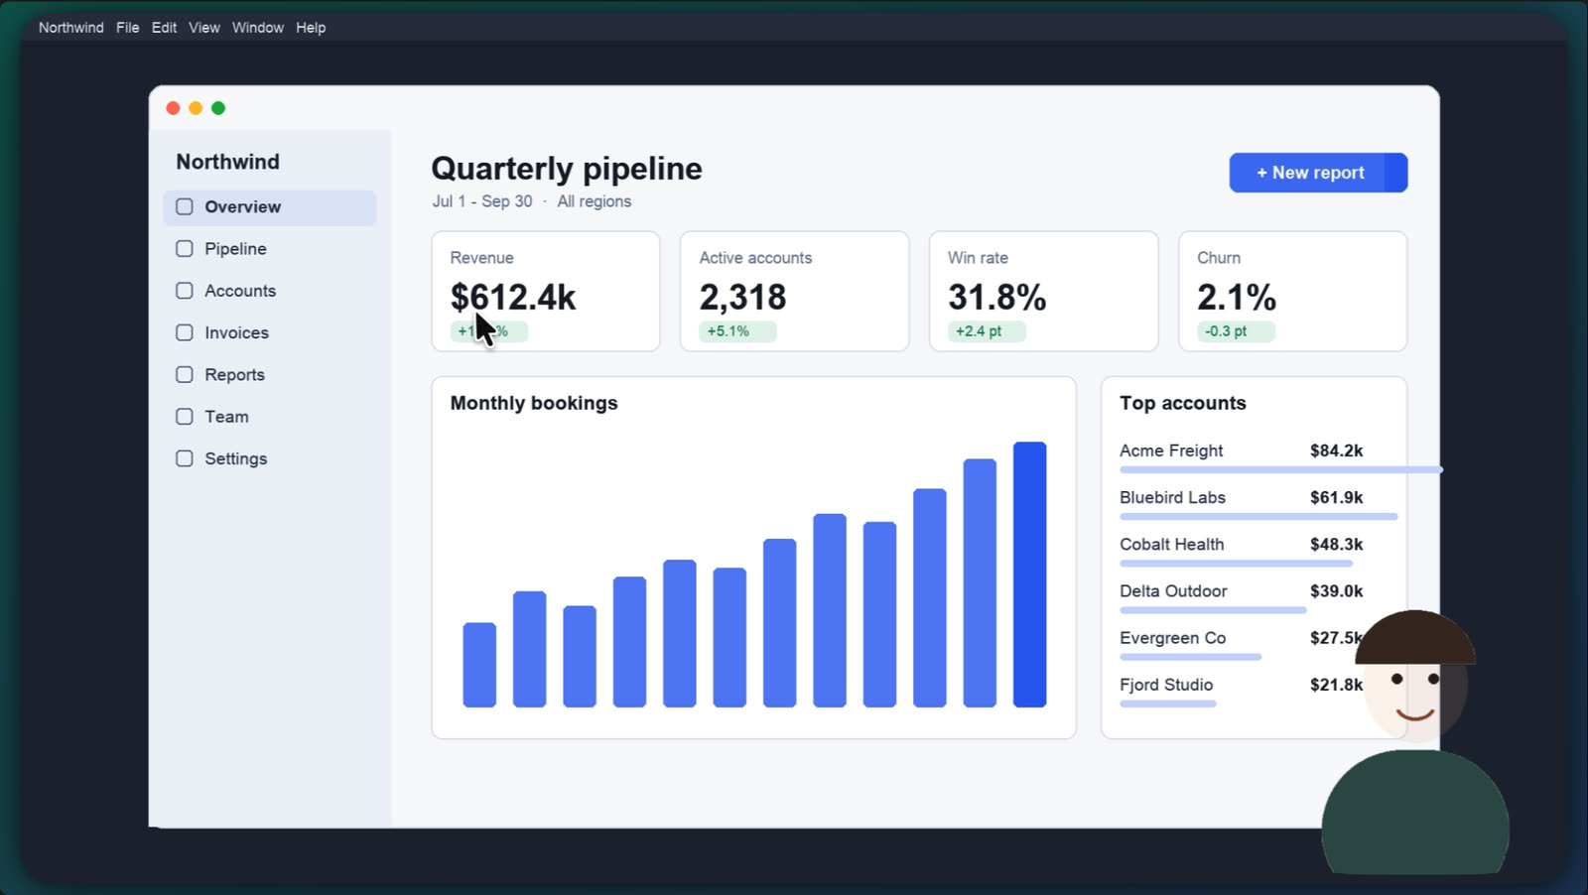Create a new report with + New report
This screenshot has width=1588, height=895.
click(x=1318, y=173)
